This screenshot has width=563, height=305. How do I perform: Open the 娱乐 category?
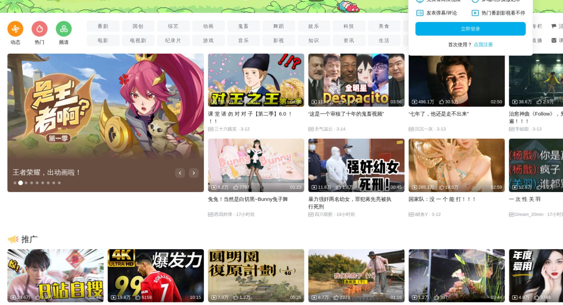click(x=314, y=26)
